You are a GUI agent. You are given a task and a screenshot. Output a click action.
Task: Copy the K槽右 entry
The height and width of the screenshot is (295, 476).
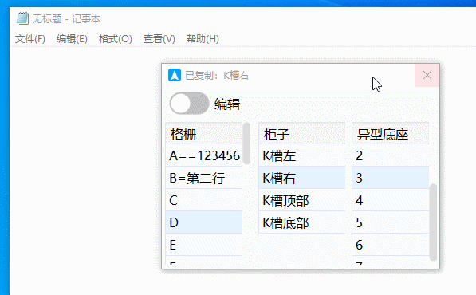(x=301, y=178)
